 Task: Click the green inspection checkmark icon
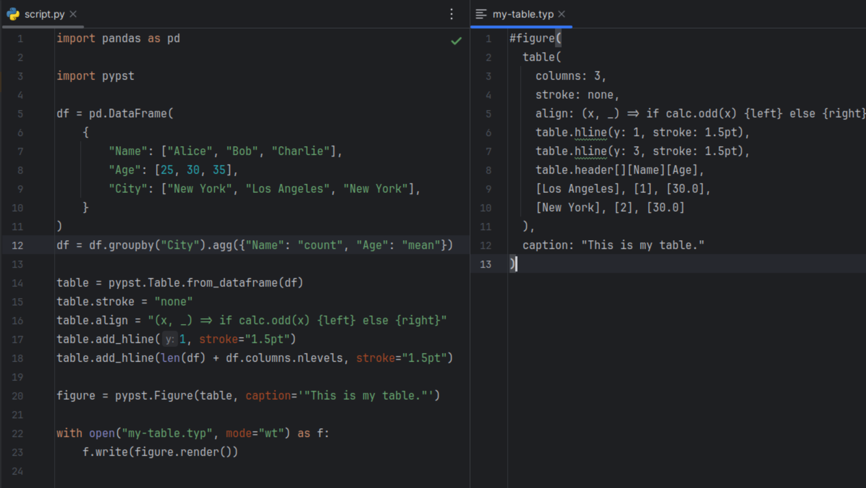tap(456, 41)
